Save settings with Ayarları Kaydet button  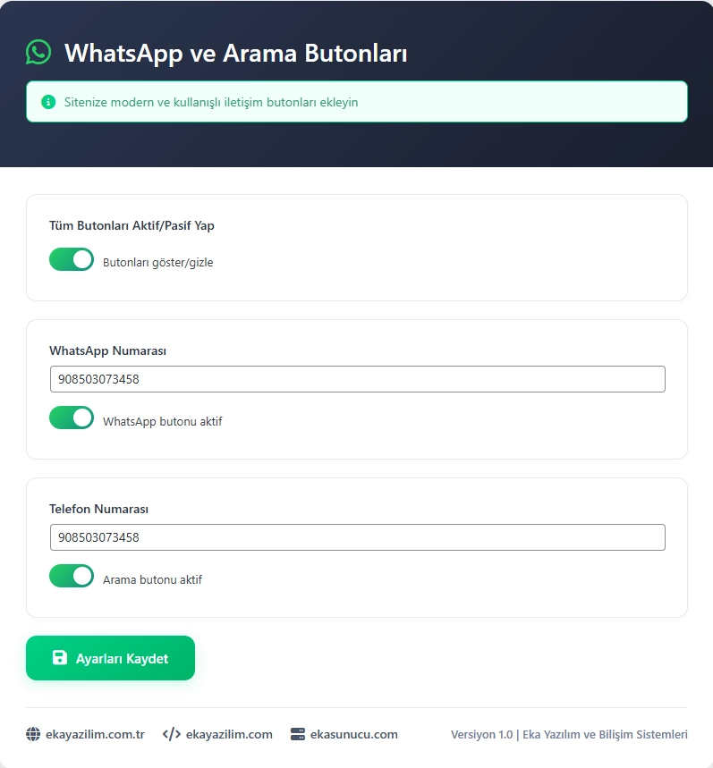(110, 658)
